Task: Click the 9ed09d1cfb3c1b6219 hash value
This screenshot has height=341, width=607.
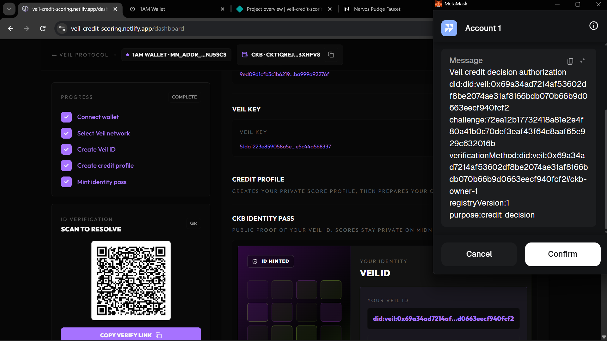Action: (284, 75)
